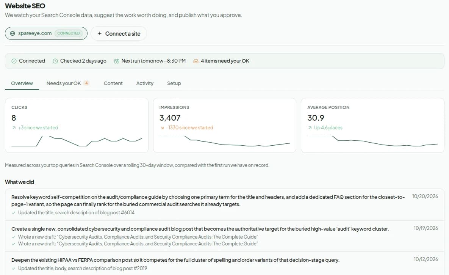Click the 'Measured across your top queries' note
This screenshot has height=275, width=449.
coord(137,165)
